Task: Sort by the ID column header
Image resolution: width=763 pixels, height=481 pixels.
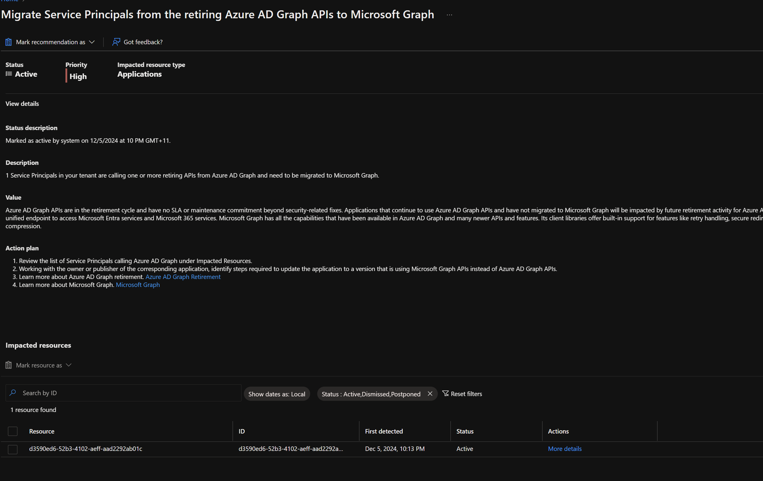Action: pyautogui.click(x=241, y=431)
